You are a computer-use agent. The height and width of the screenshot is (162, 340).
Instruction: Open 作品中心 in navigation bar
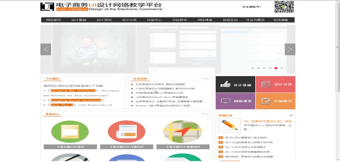pyautogui.click(x=154, y=20)
